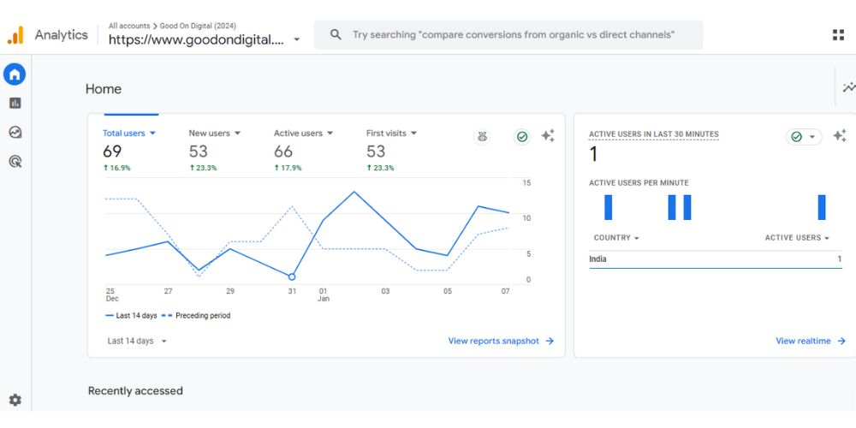
Task: Click the Analytics search field
Action: point(514,35)
